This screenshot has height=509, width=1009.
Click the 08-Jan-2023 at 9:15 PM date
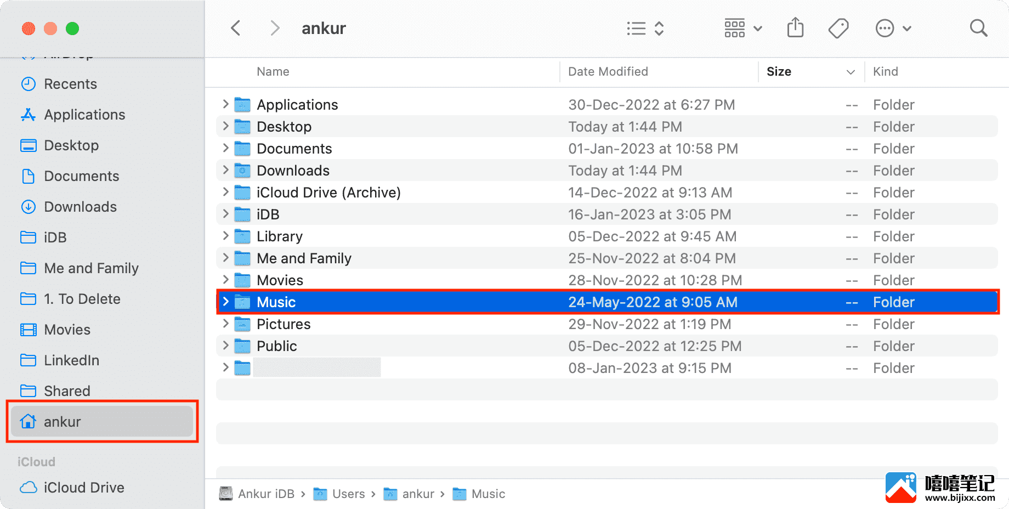(x=650, y=368)
